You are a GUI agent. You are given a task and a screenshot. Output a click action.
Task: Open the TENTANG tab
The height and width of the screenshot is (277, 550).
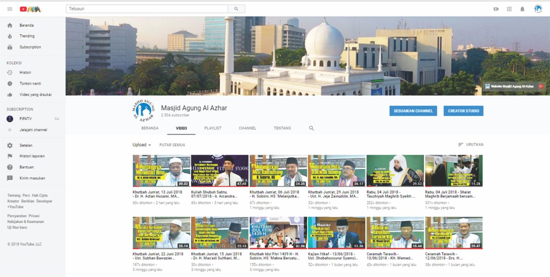pos(282,128)
